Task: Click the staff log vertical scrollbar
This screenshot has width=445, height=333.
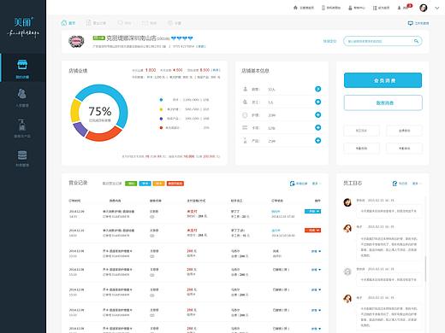Action: (425, 268)
